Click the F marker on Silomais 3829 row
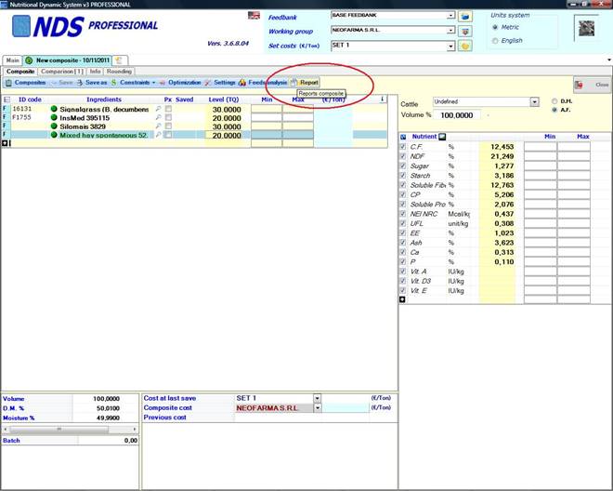 pyautogui.click(x=5, y=126)
